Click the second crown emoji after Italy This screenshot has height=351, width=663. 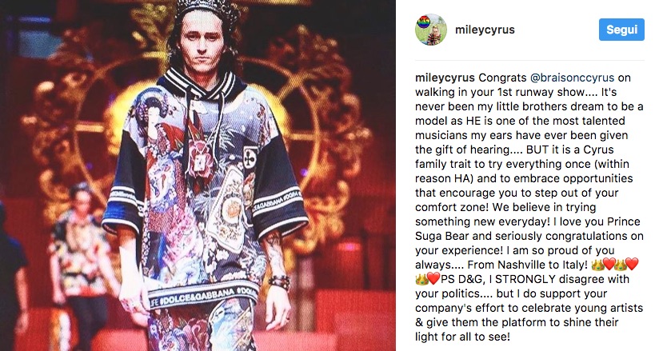pyautogui.click(x=621, y=265)
